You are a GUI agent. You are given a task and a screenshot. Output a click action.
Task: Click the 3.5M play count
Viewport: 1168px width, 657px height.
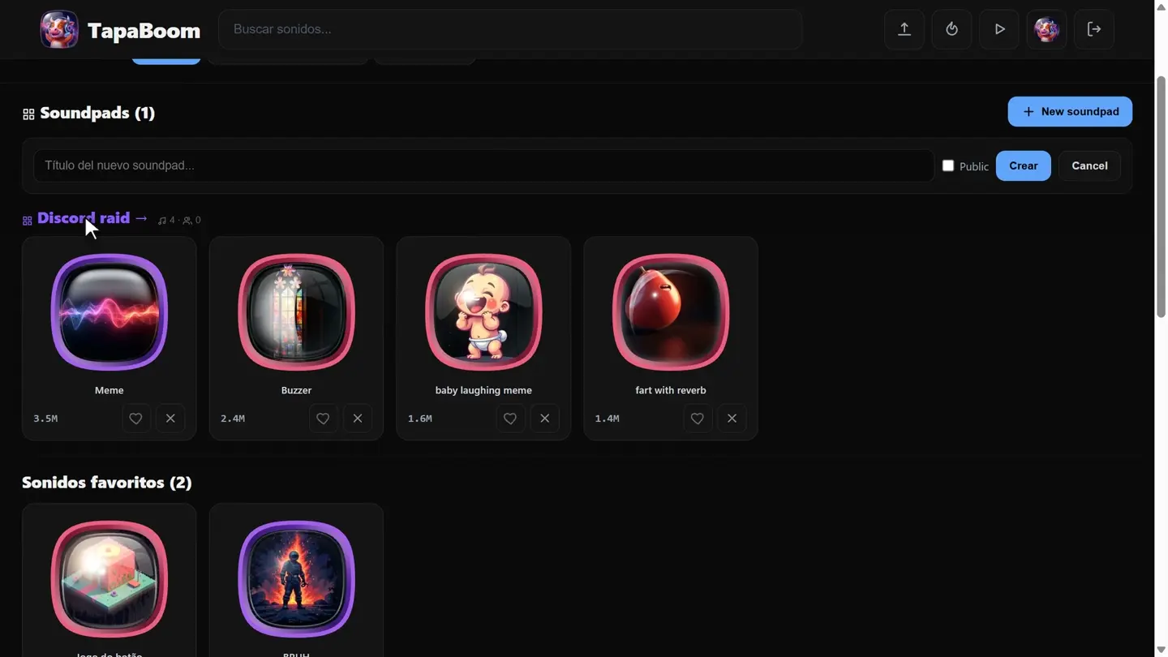tap(45, 419)
